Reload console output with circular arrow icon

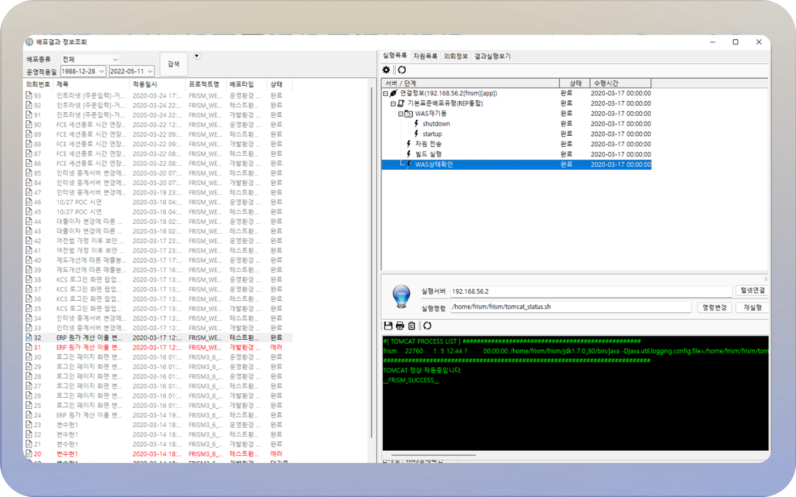pos(427,325)
